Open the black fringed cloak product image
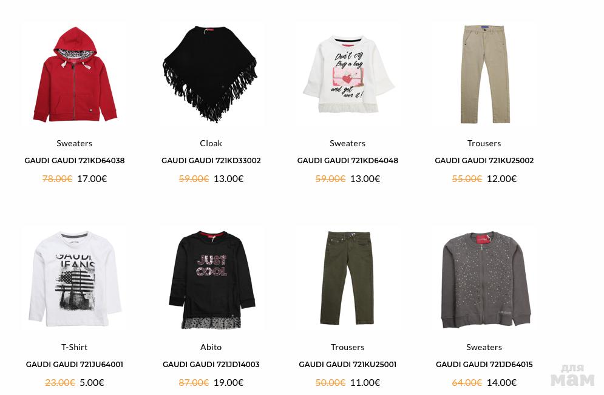The width and height of the screenshot is (604, 395). click(x=211, y=74)
